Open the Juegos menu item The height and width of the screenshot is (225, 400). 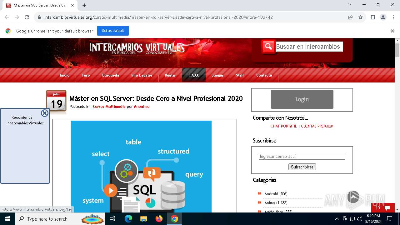pos(218,75)
